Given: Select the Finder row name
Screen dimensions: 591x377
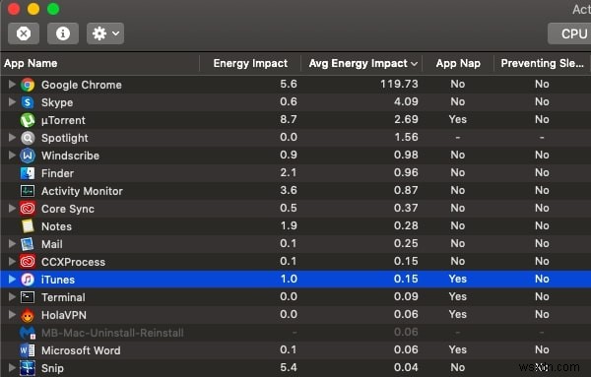Looking at the screenshot, I should (57, 173).
